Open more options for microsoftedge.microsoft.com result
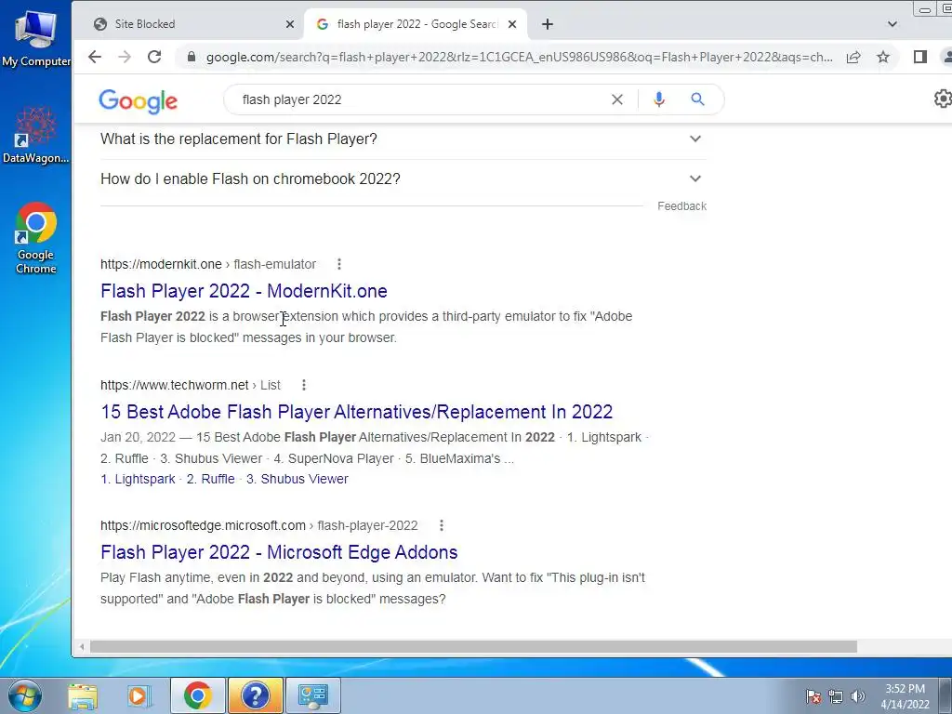Screen dimensions: 952x714 click(x=442, y=525)
